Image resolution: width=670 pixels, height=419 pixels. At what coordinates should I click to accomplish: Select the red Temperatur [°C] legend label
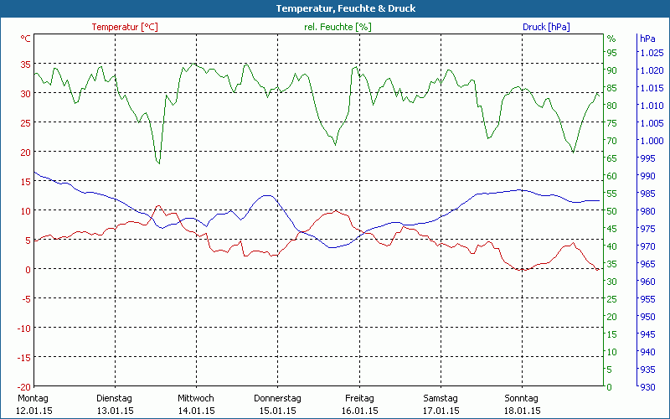[125, 27]
